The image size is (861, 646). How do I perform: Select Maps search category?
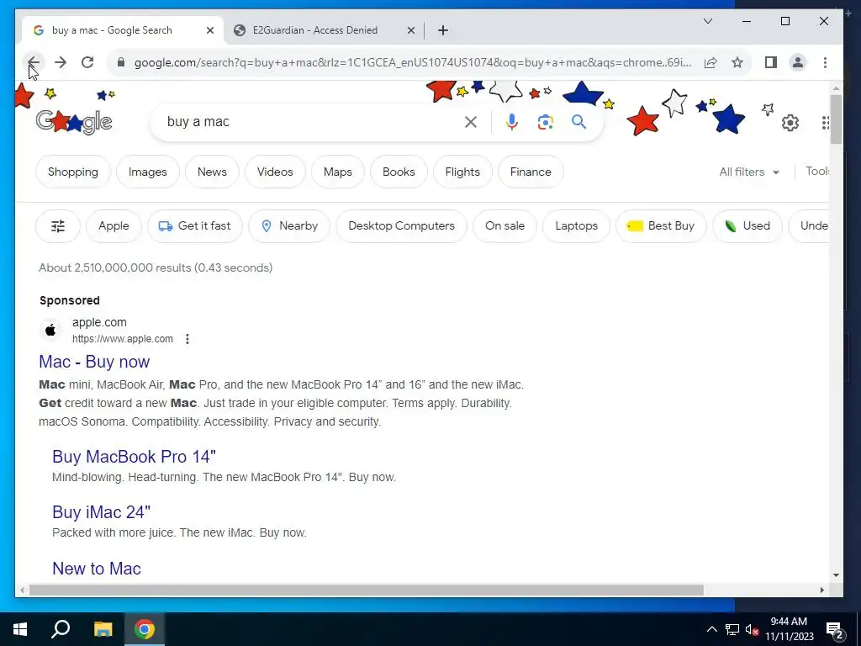338,172
